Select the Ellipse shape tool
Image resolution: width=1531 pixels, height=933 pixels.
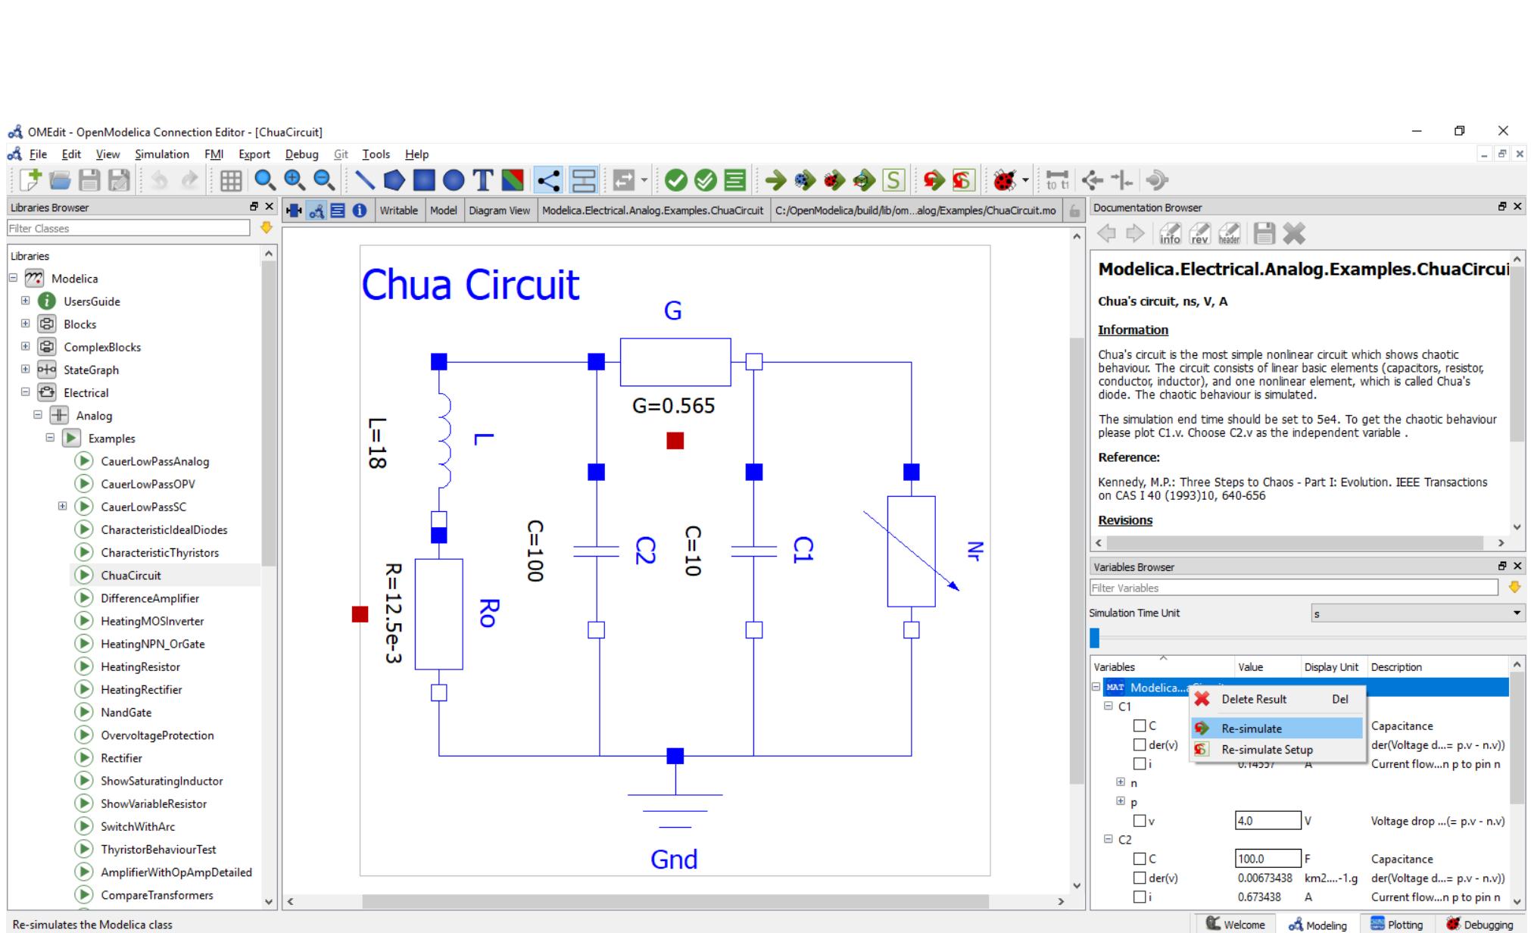click(x=454, y=180)
